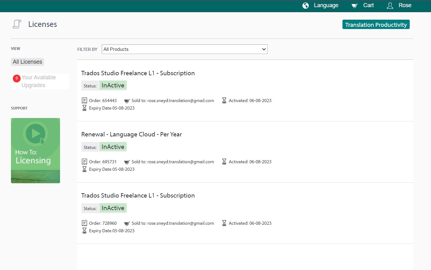
Task: Click InActive status of Order 654443
Action: tap(113, 86)
